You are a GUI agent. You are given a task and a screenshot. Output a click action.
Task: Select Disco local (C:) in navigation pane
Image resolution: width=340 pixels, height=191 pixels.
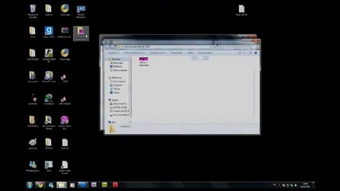(120, 104)
